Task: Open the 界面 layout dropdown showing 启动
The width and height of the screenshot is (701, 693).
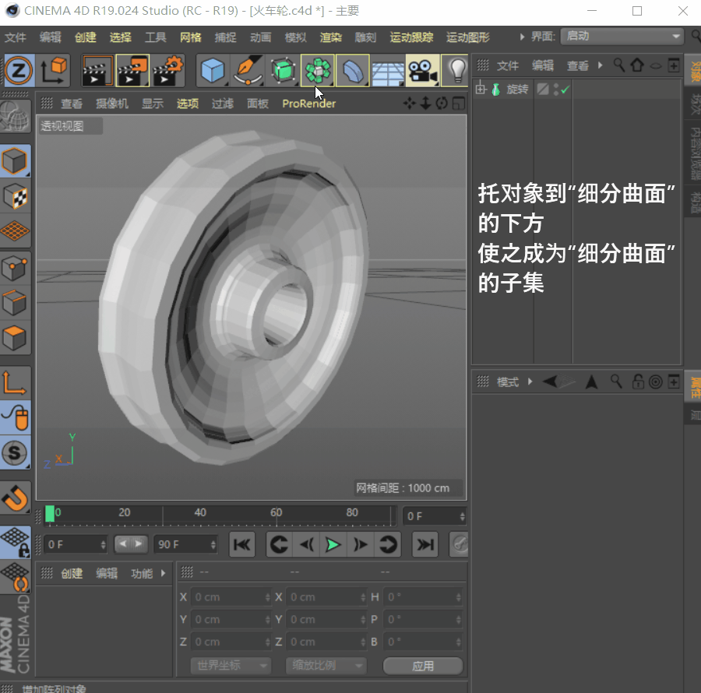Action: click(621, 37)
